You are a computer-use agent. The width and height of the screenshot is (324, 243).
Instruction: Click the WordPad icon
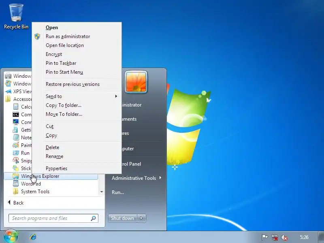[16, 184]
